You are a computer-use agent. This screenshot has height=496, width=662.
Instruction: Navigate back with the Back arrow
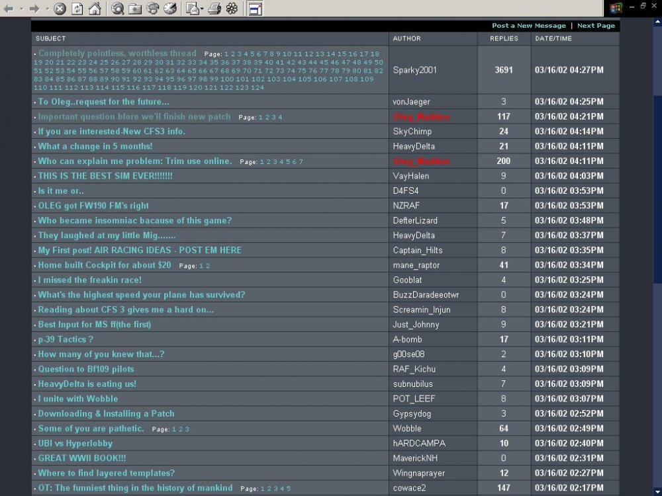click(x=9, y=9)
